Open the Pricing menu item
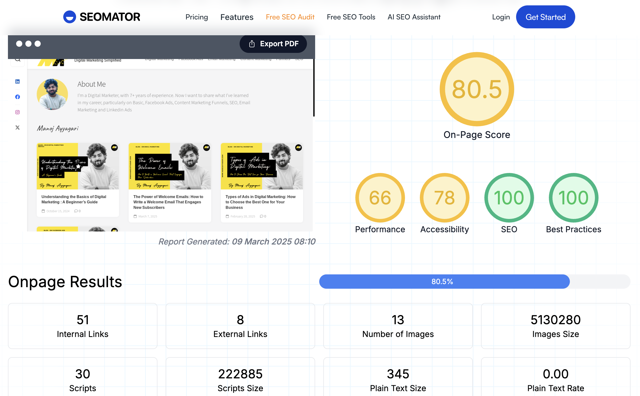Image resolution: width=640 pixels, height=396 pixels. coord(197,17)
